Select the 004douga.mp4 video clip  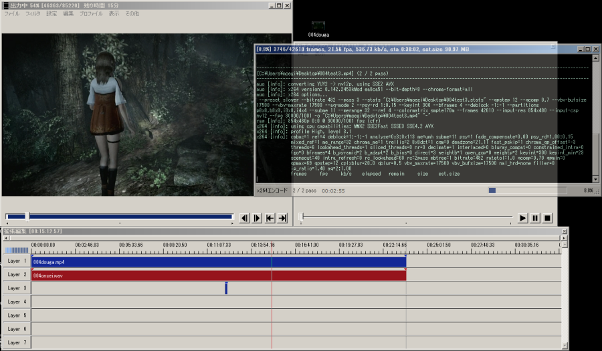pos(219,261)
